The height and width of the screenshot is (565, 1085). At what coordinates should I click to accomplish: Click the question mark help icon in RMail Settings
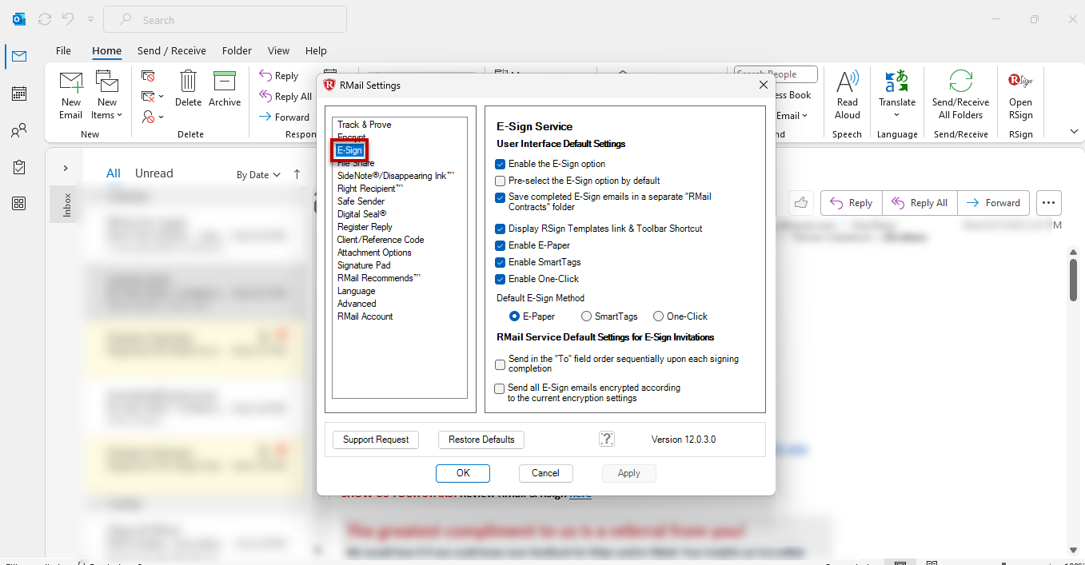tap(607, 439)
